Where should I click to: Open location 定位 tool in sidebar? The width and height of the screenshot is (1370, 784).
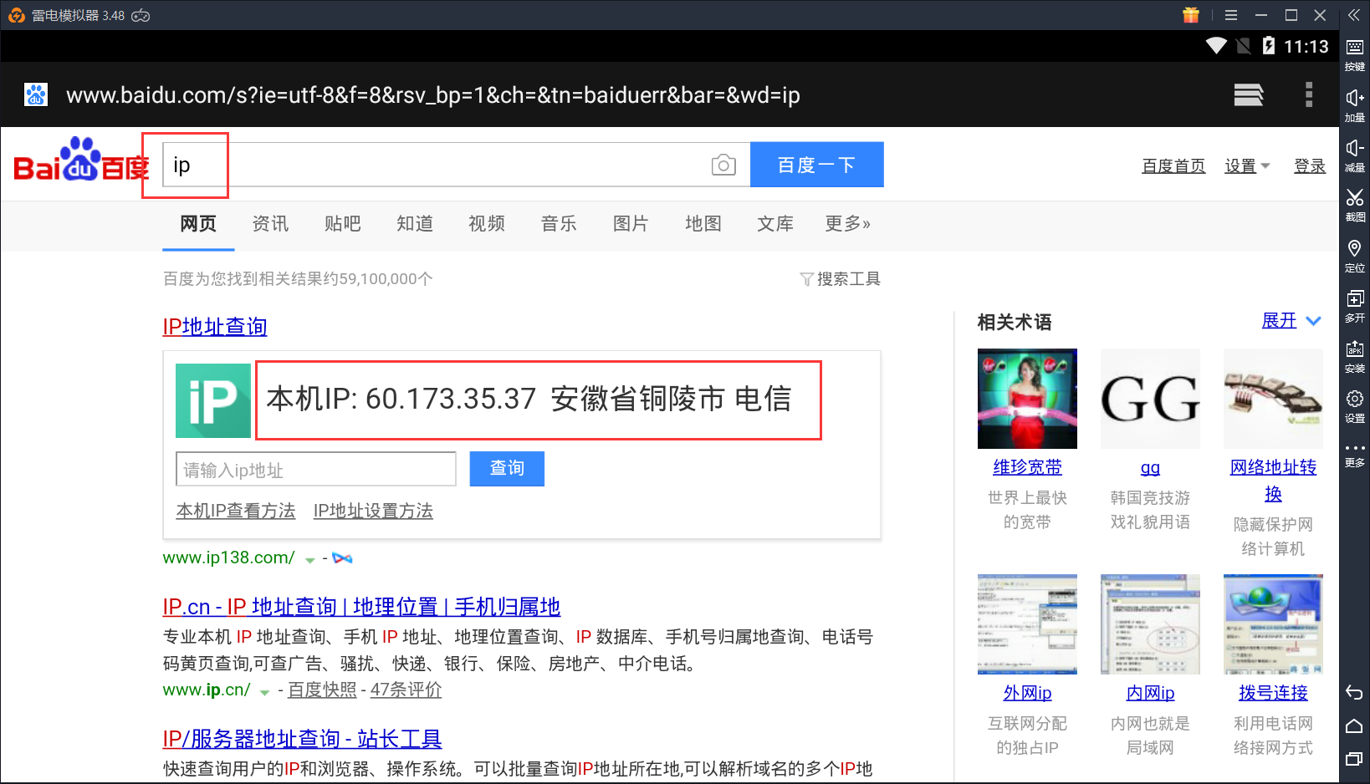(1355, 255)
